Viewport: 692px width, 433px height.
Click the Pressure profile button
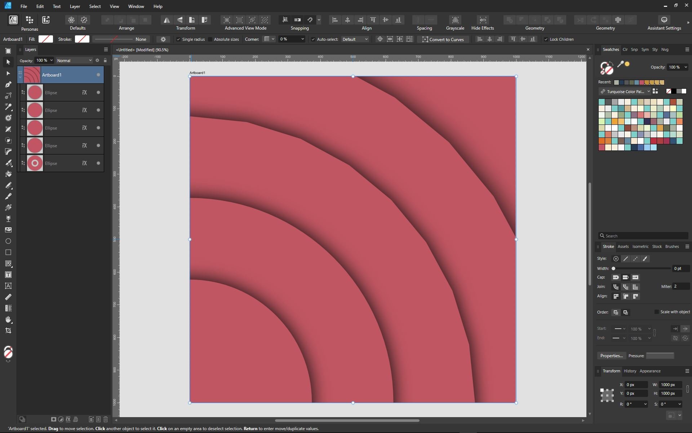(x=660, y=356)
